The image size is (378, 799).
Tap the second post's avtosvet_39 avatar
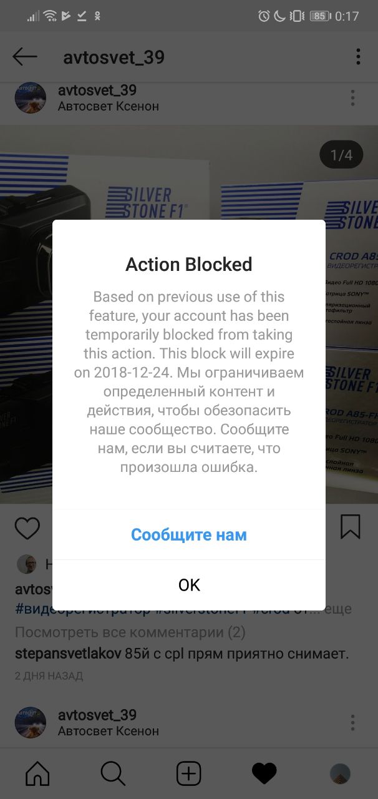(31, 723)
